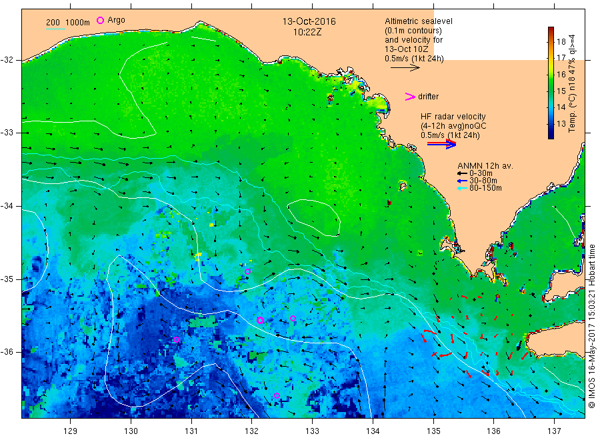Image resolution: width=600 pixels, height=440 pixels.
Task: Click the 15 label on the temperature scale
Action: click(561, 91)
